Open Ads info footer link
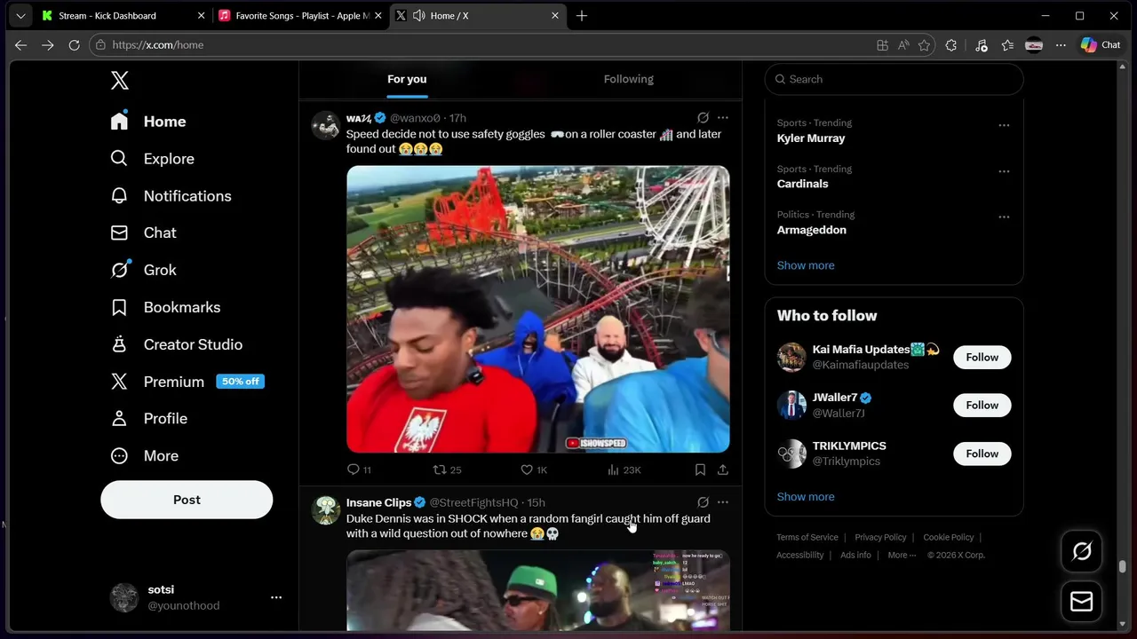This screenshot has height=639, width=1137. (x=855, y=555)
